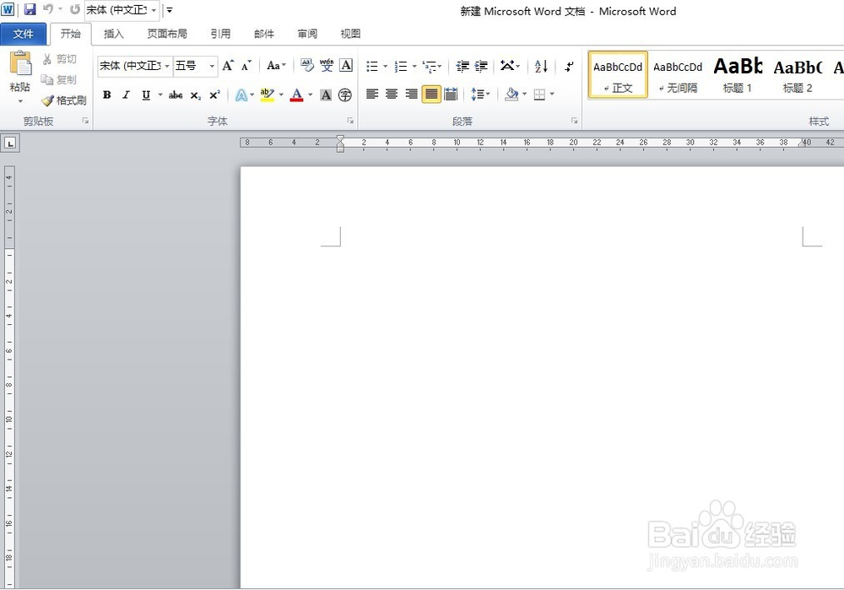Apply red font color

tap(296, 95)
